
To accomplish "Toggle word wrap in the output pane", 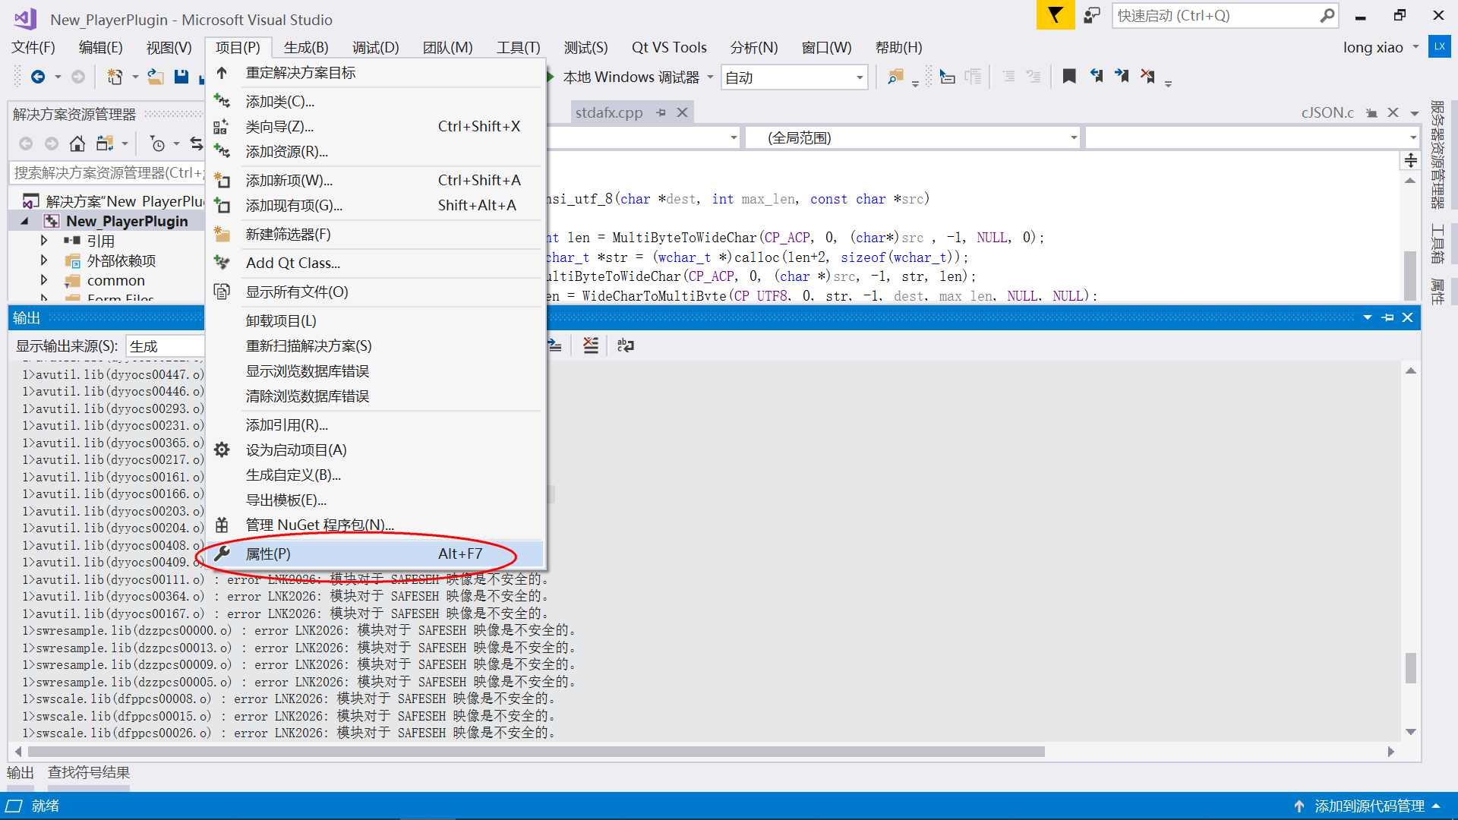I will pos(626,345).
